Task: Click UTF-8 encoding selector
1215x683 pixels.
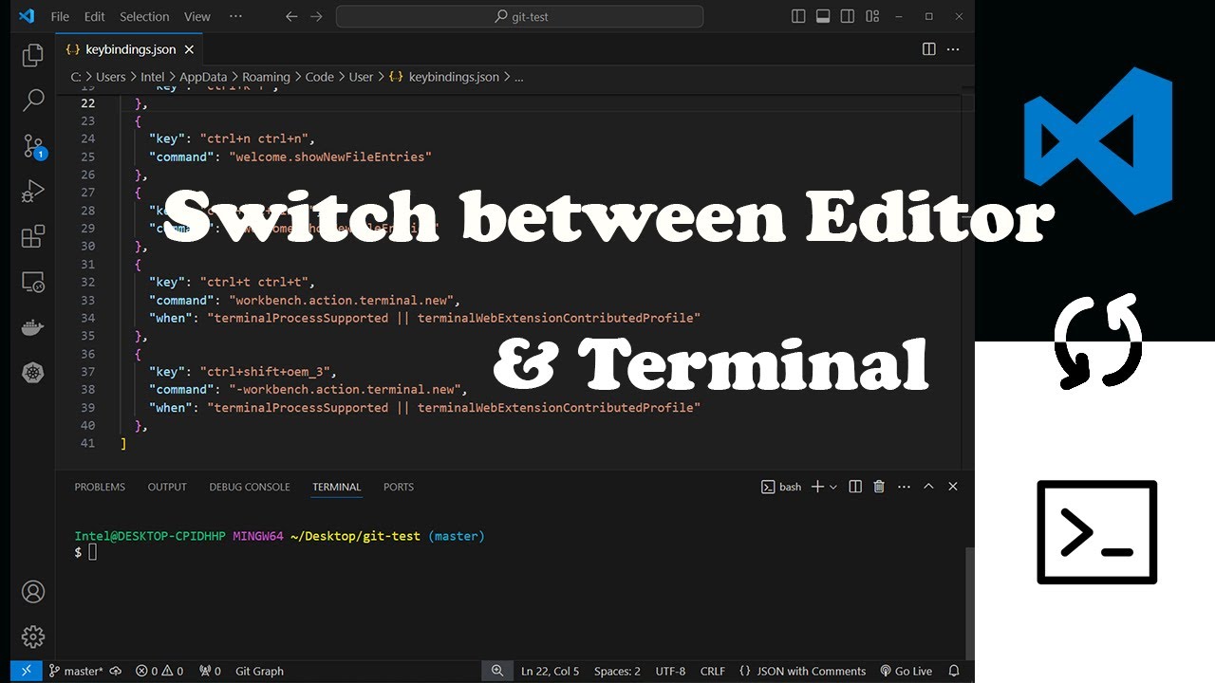Action: pos(670,671)
